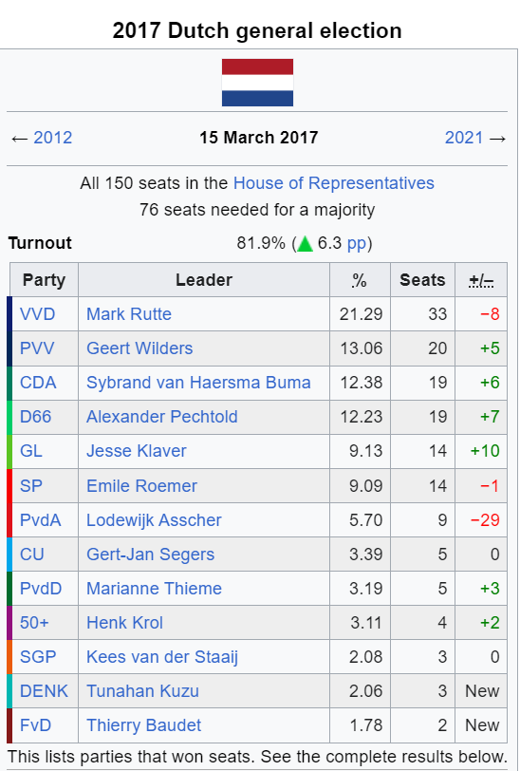The height and width of the screenshot is (771, 520).
Task: Open Sybrand van Haersma Buma link
Action: (198, 383)
